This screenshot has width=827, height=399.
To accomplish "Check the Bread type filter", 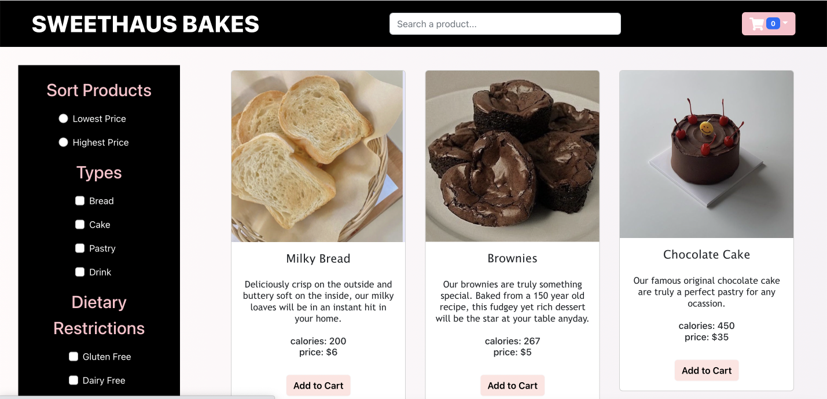I will [80, 201].
